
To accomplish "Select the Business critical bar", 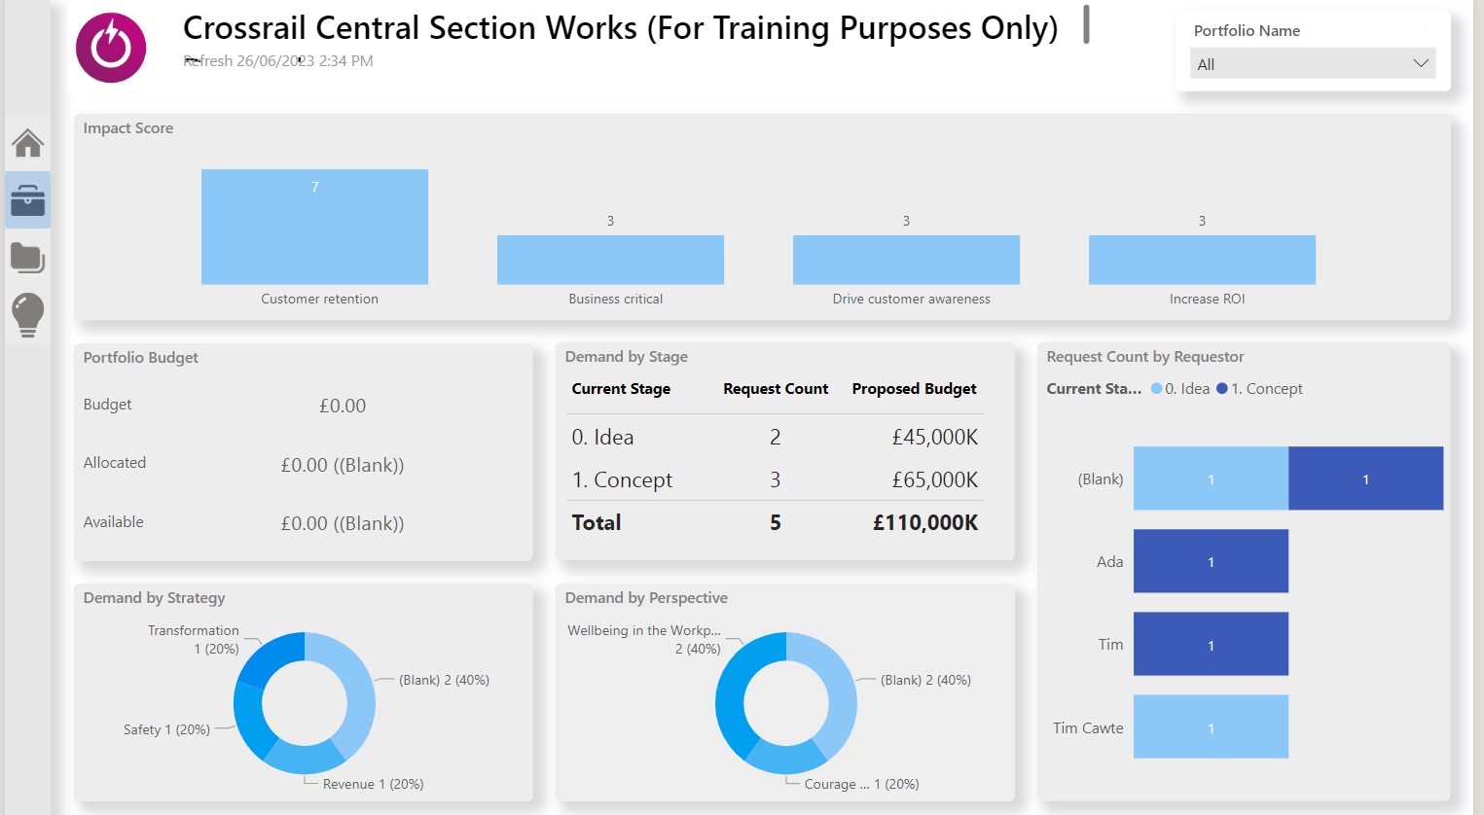I will coord(610,260).
